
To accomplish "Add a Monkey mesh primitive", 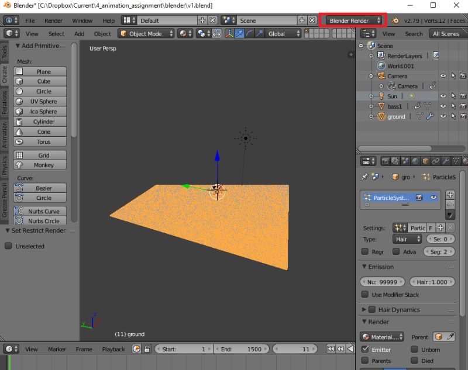I will point(39,165).
